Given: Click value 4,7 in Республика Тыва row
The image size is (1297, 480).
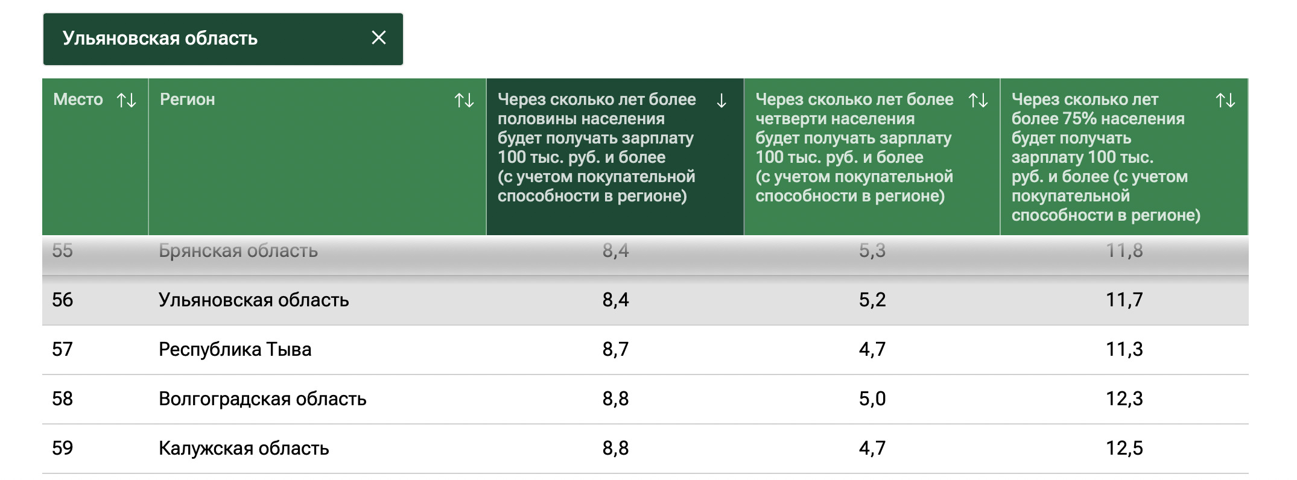Looking at the screenshot, I should pyautogui.click(x=872, y=349).
